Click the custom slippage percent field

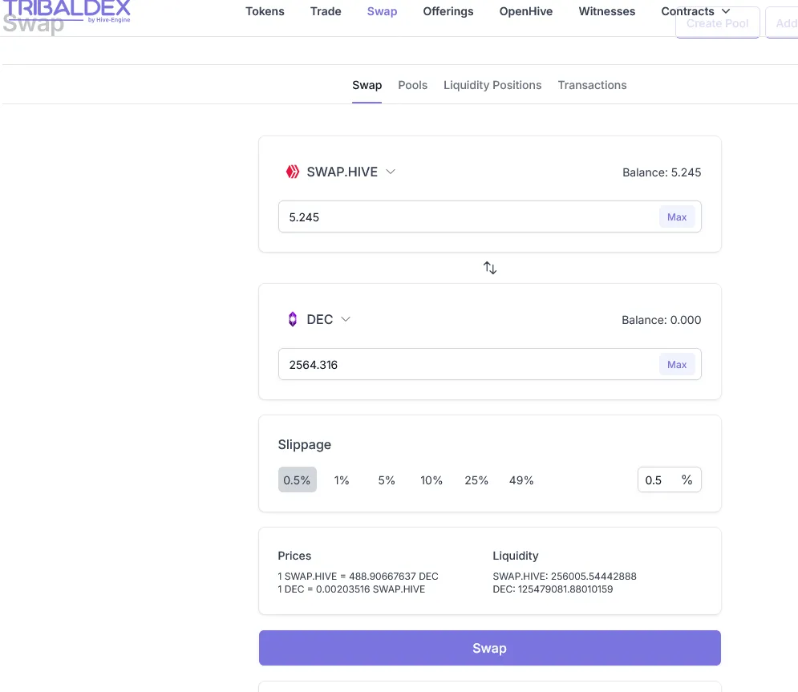point(669,480)
